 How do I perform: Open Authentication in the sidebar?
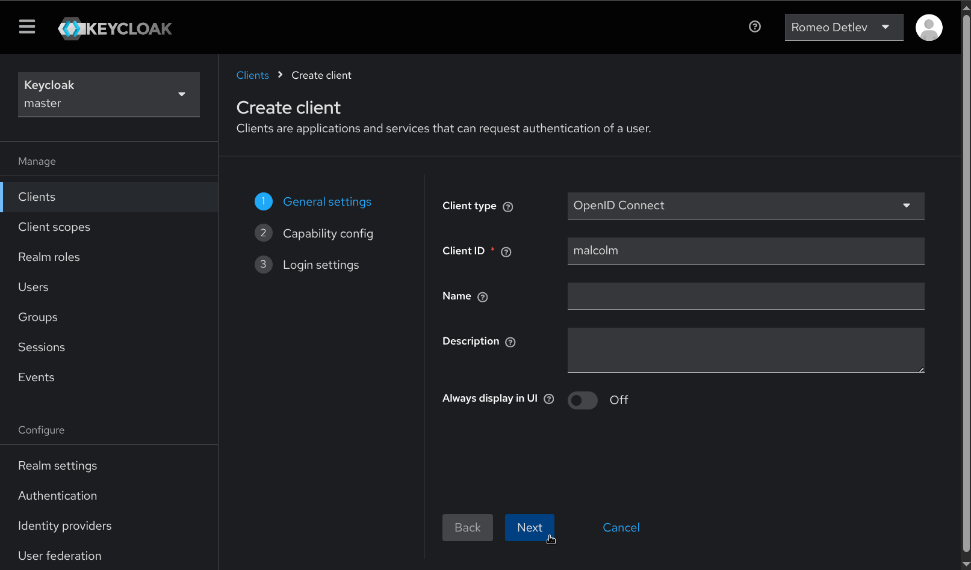click(x=109, y=496)
